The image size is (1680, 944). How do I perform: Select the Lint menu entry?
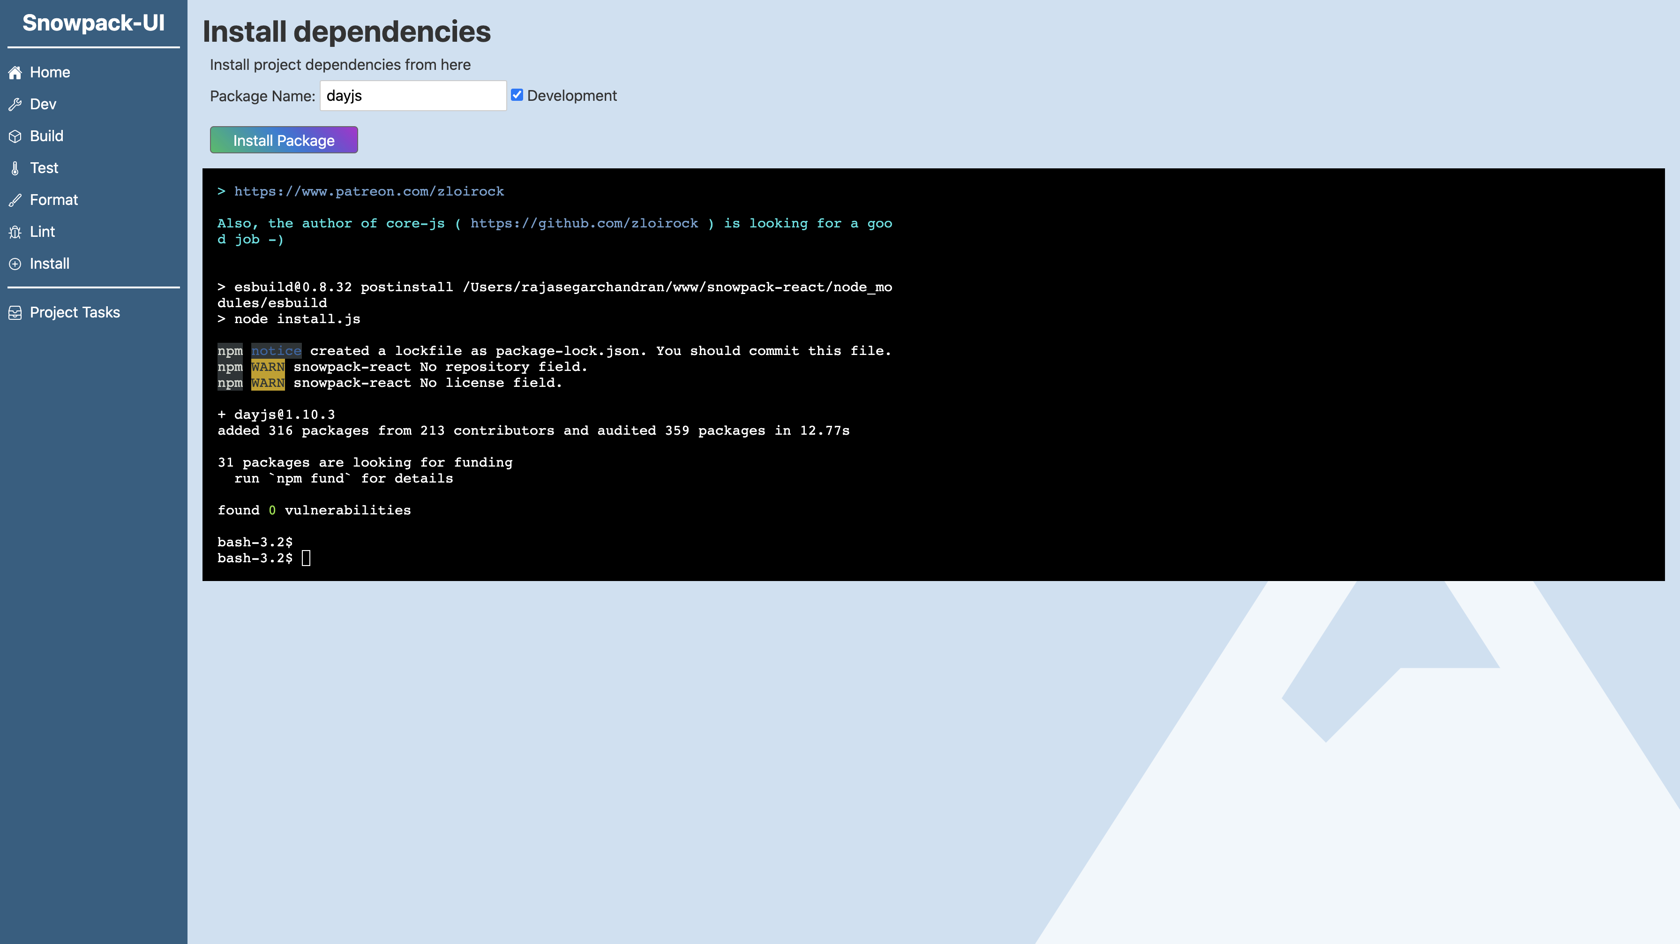pos(42,232)
